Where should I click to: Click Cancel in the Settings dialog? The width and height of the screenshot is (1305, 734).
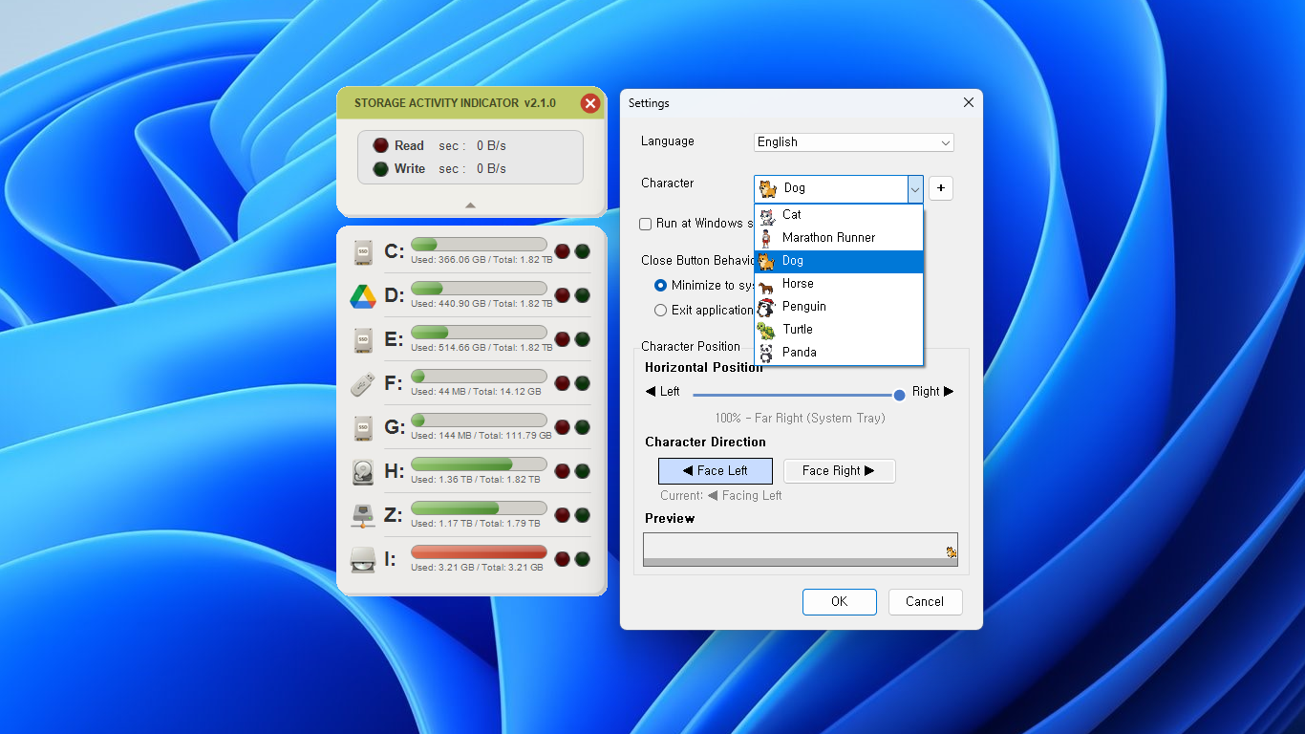pos(925,601)
